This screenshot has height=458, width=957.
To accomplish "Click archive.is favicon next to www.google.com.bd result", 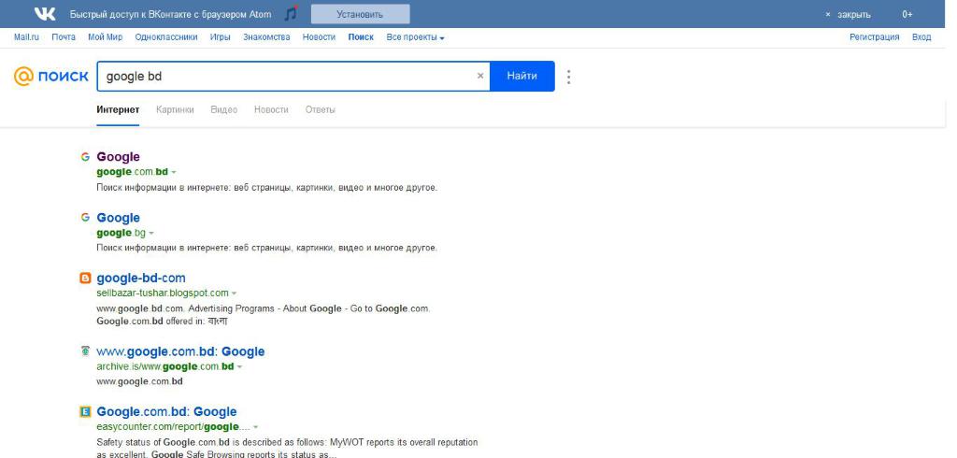I will point(85,351).
